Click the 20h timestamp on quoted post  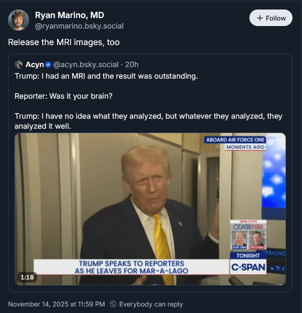click(x=132, y=65)
